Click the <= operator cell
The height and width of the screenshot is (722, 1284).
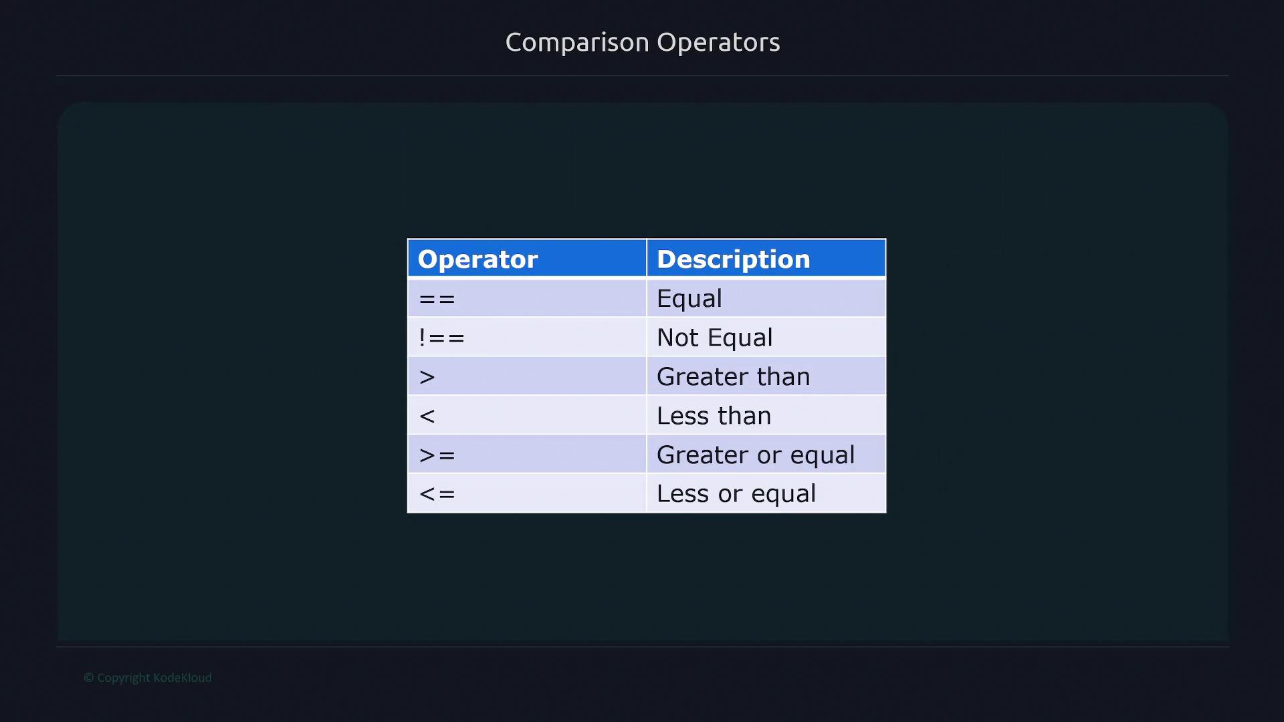[x=437, y=494]
